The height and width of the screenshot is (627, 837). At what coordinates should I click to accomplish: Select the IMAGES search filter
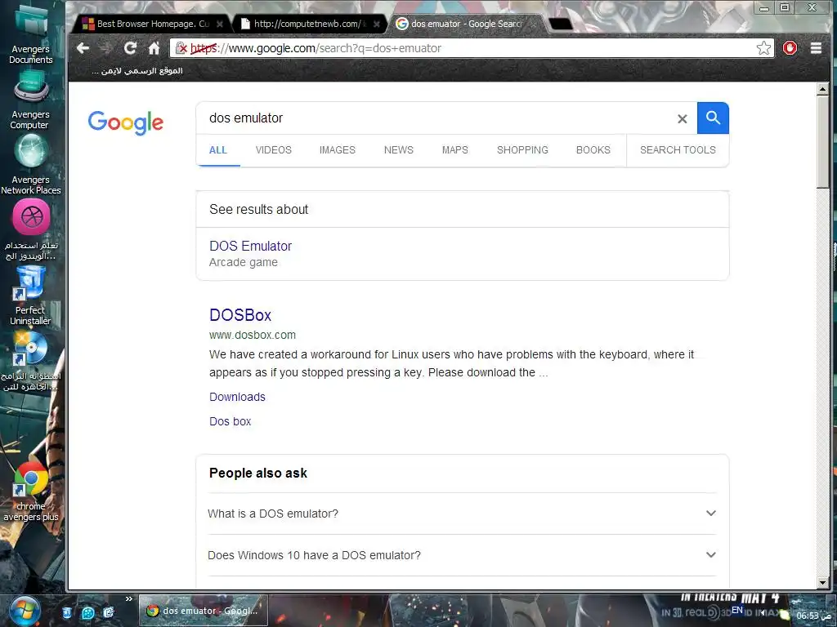click(x=338, y=150)
